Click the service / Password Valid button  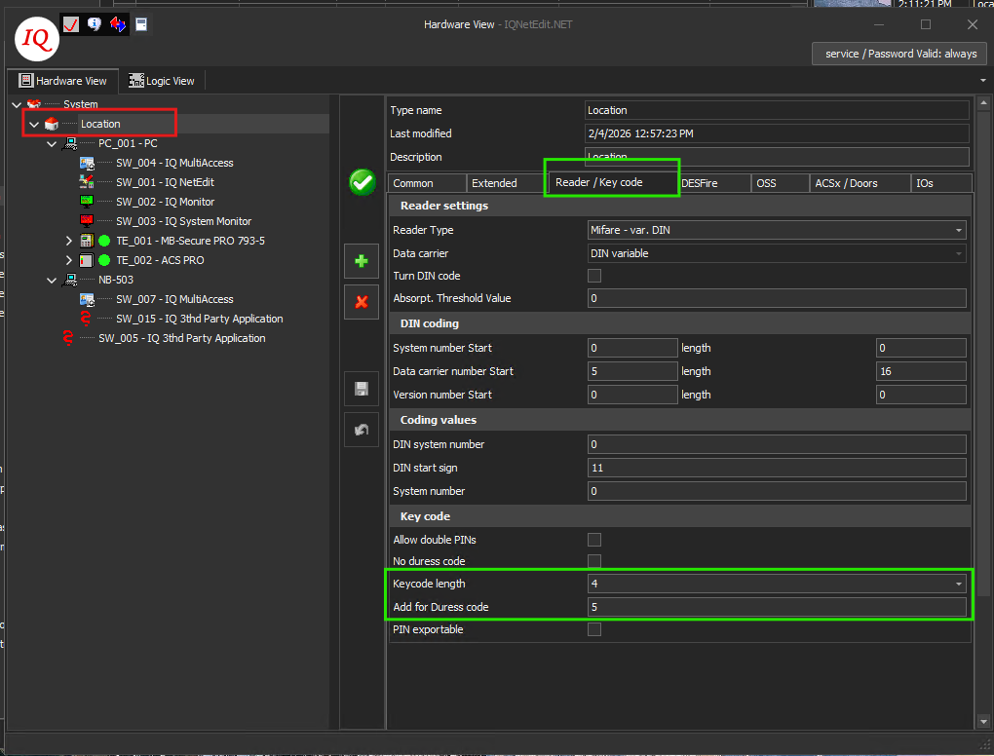coord(899,54)
